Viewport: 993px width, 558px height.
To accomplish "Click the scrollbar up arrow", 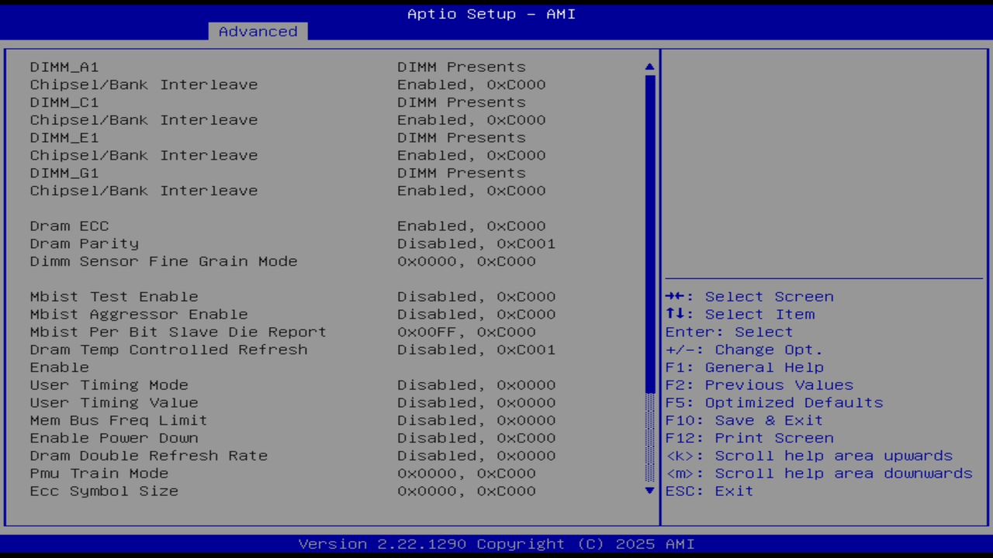I will [x=649, y=67].
